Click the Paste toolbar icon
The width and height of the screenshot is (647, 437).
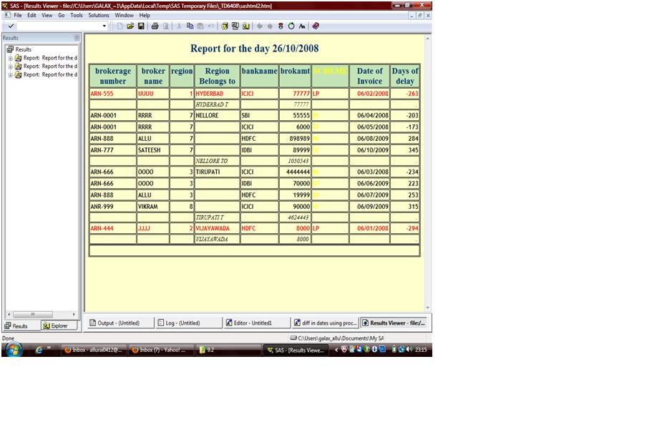200,26
